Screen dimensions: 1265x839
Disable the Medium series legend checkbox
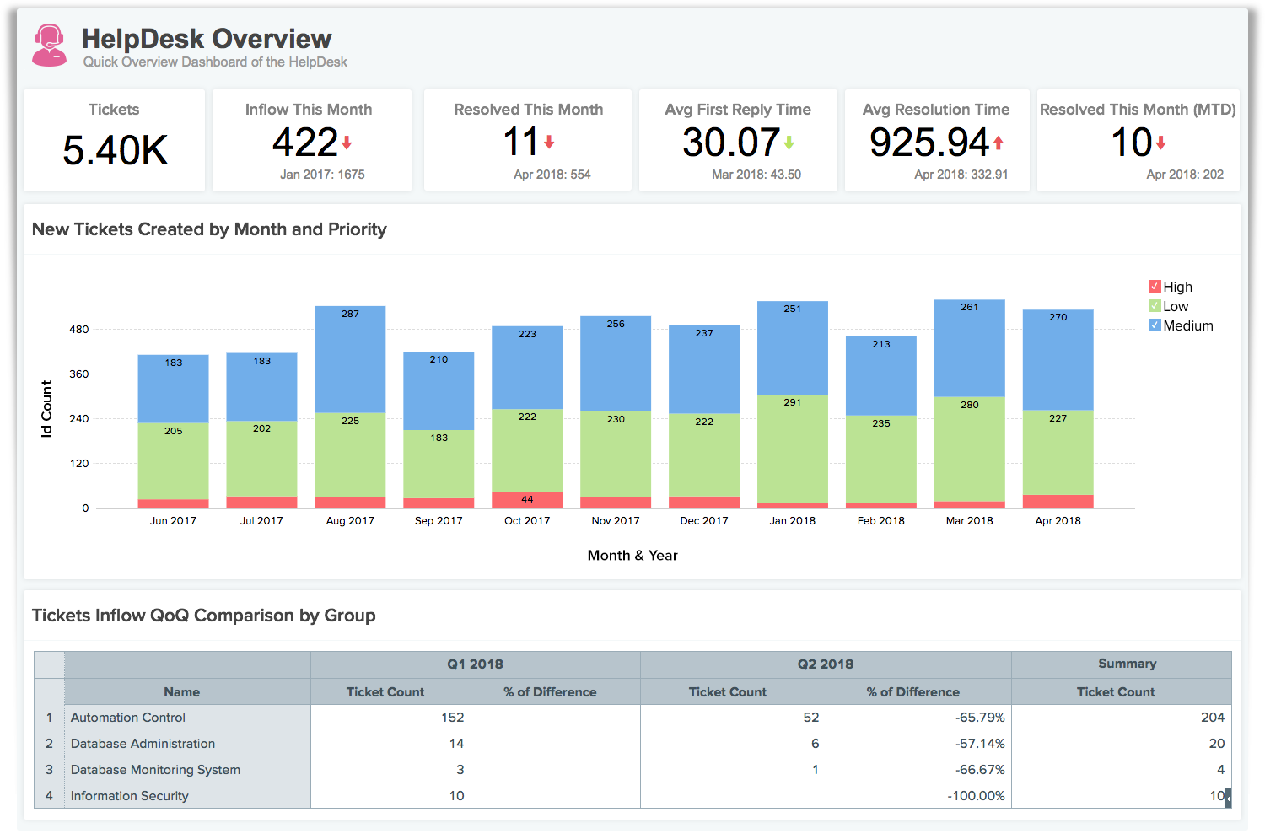pyautogui.click(x=1155, y=325)
